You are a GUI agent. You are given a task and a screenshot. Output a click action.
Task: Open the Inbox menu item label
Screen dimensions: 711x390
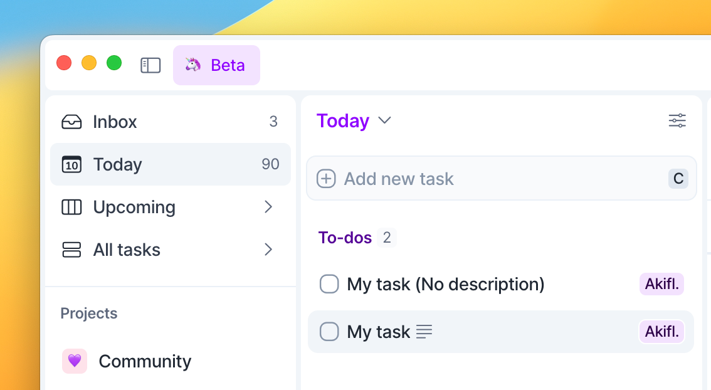click(x=115, y=122)
